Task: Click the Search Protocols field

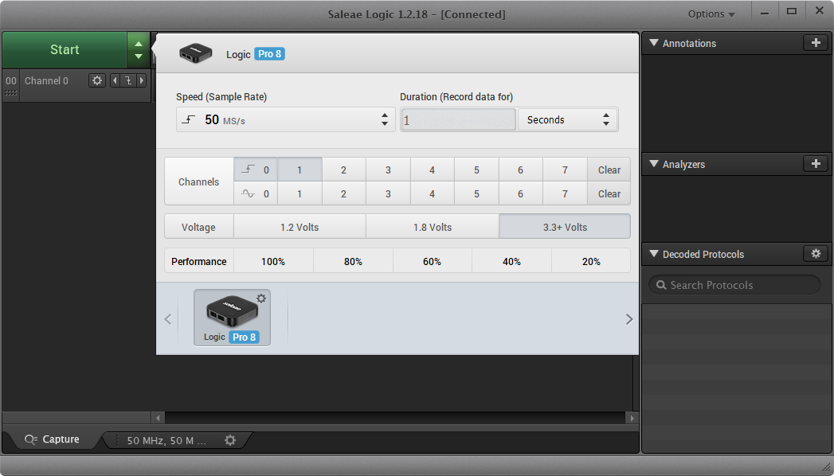Action: click(x=734, y=285)
